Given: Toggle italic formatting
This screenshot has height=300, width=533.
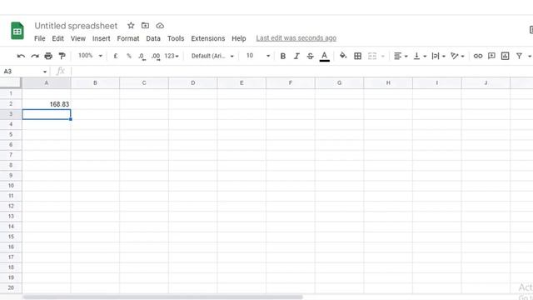Looking at the screenshot, I should pyautogui.click(x=296, y=56).
